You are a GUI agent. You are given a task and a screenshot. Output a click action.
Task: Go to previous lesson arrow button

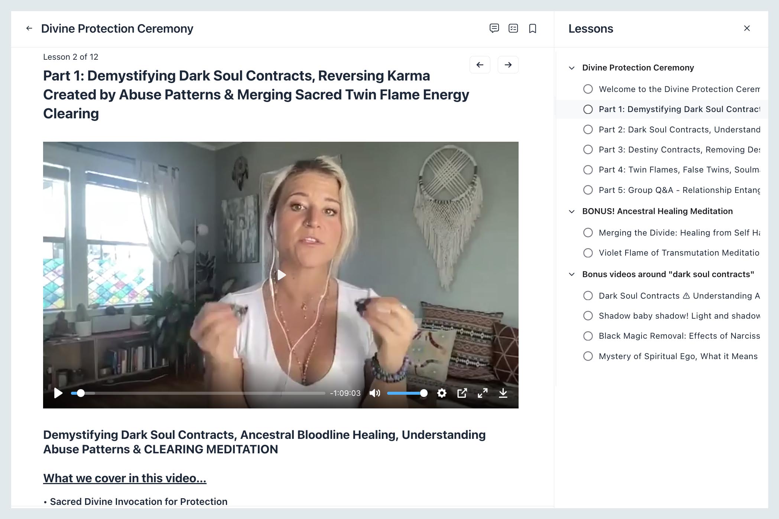[480, 65]
